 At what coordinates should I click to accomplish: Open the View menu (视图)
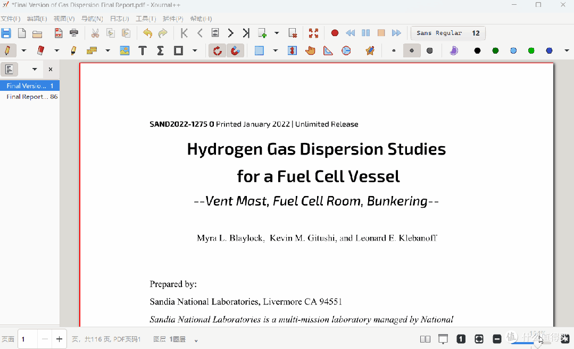point(64,19)
